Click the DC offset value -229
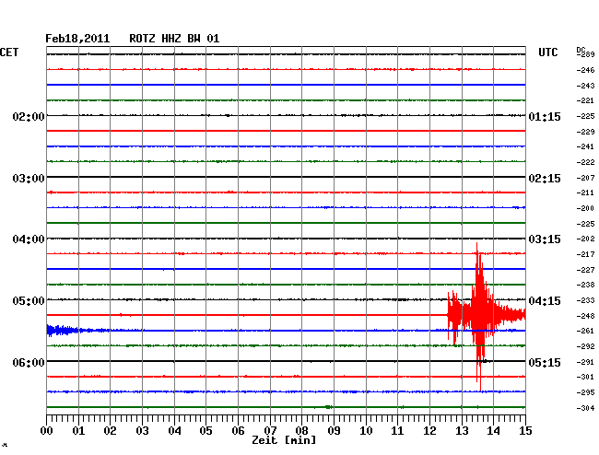599x455 pixels. (x=585, y=132)
